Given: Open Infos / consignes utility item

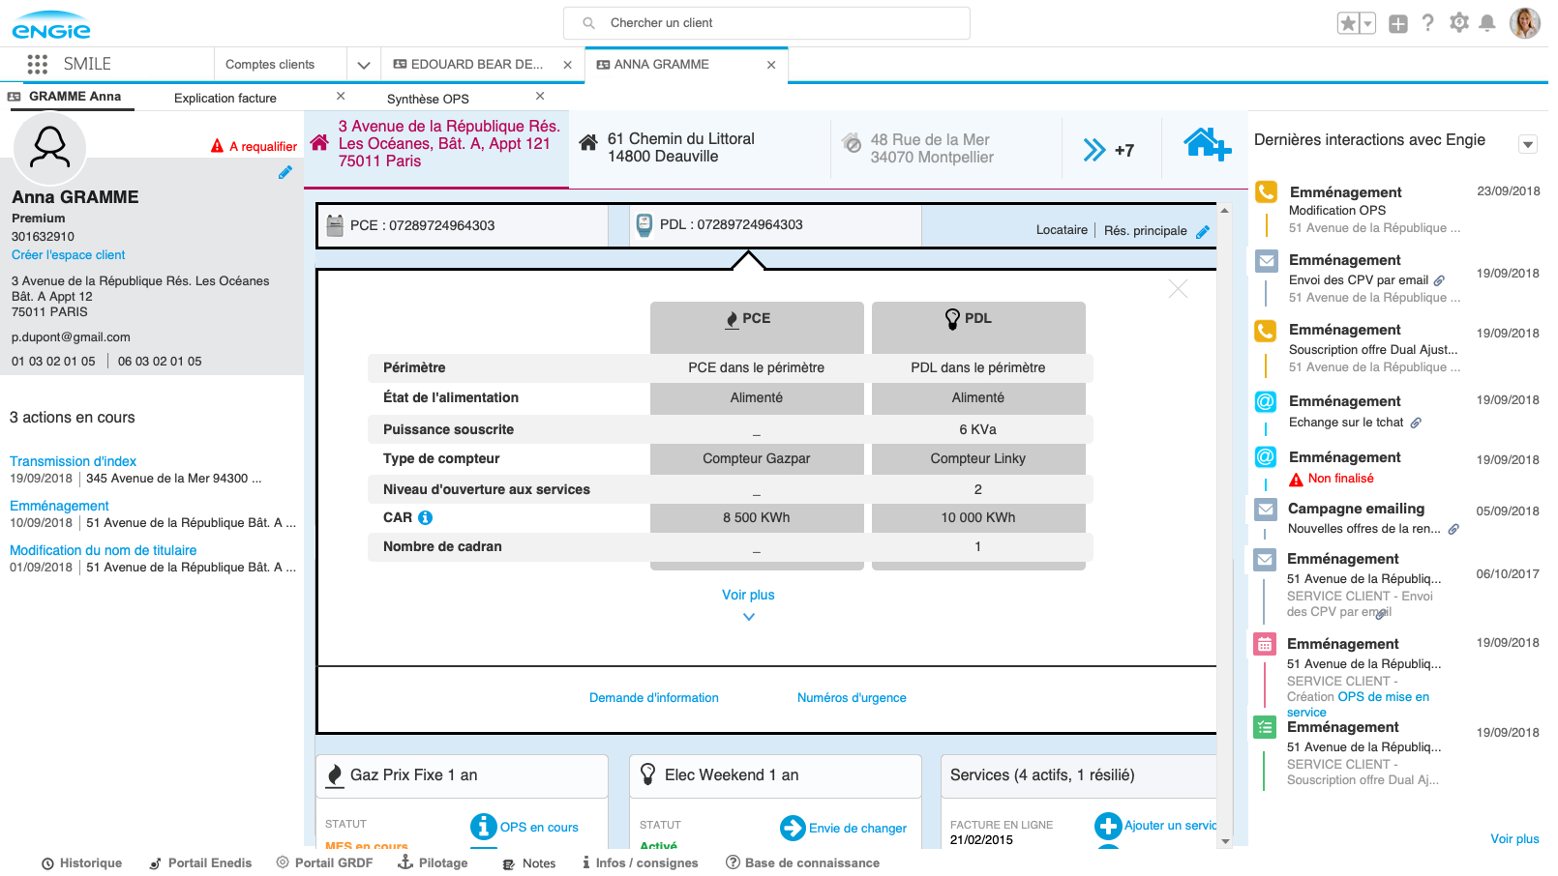Looking at the screenshot, I should [640, 863].
